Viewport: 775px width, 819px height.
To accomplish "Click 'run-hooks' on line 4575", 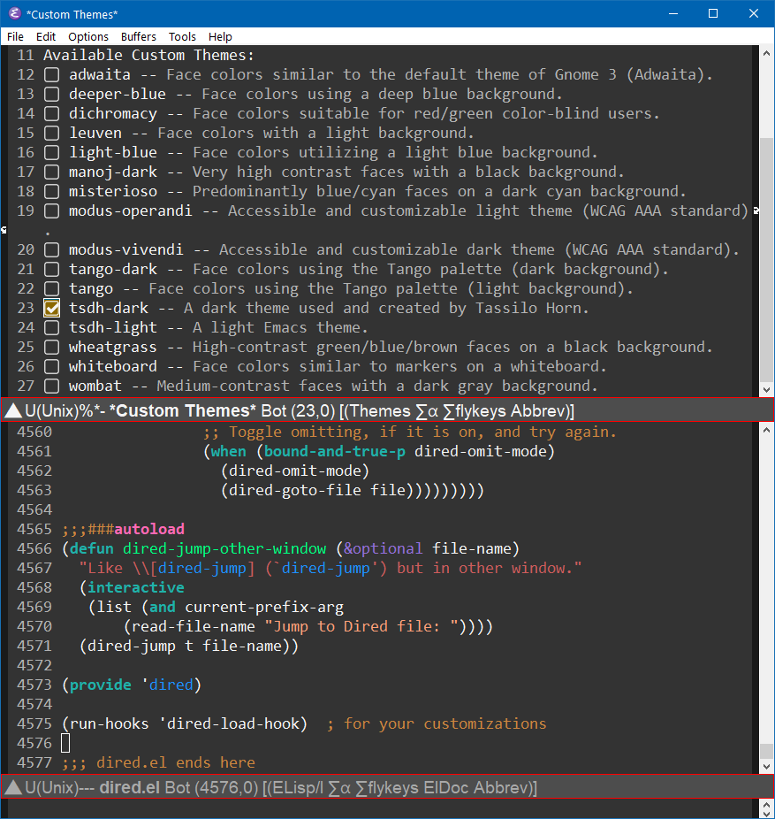I will tap(109, 724).
